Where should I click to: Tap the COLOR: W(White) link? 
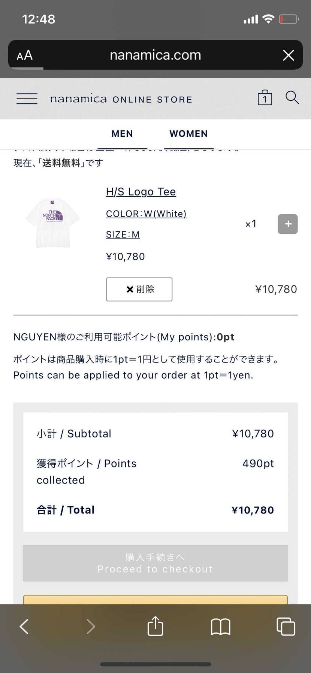coord(146,213)
